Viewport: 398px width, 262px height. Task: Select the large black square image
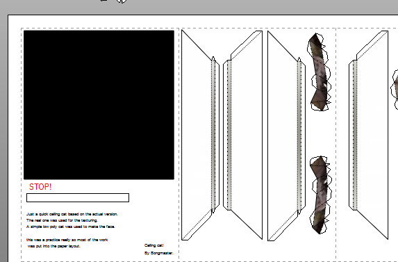pos(99,105)
